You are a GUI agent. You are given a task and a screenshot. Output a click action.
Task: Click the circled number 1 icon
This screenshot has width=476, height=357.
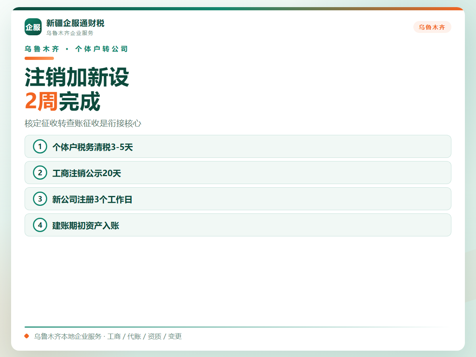(x=40, y=146)
